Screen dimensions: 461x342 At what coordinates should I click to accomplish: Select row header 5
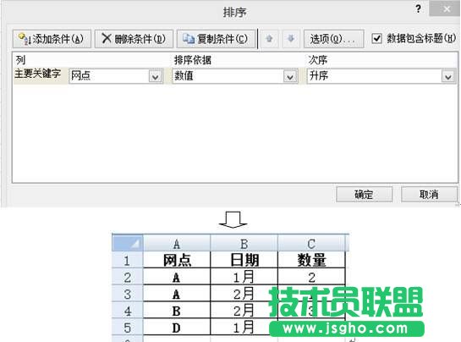(128, 328)
